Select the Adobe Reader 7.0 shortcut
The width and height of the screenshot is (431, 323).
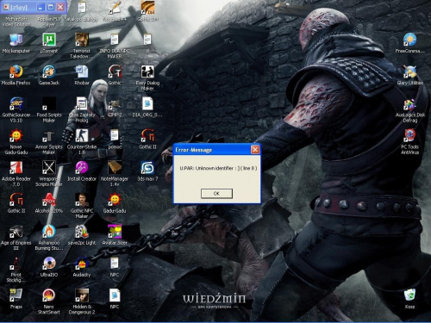tap(16, 168)
